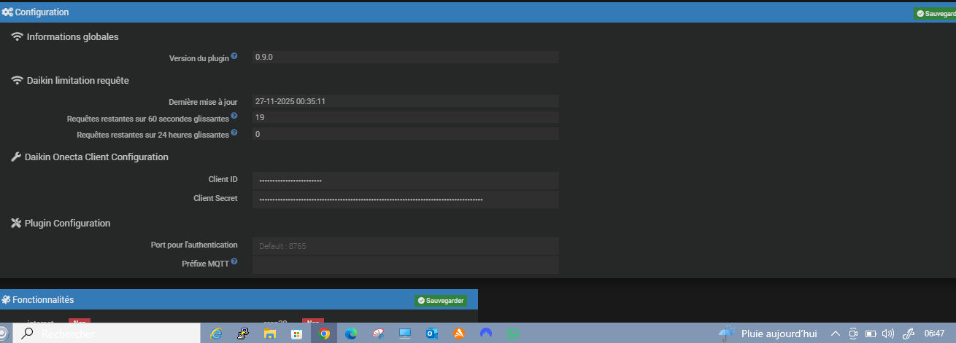This screenshot has width=956, height=343.
Task: Open Microsoft Store from the taskbar
Action: pos(297,334)
